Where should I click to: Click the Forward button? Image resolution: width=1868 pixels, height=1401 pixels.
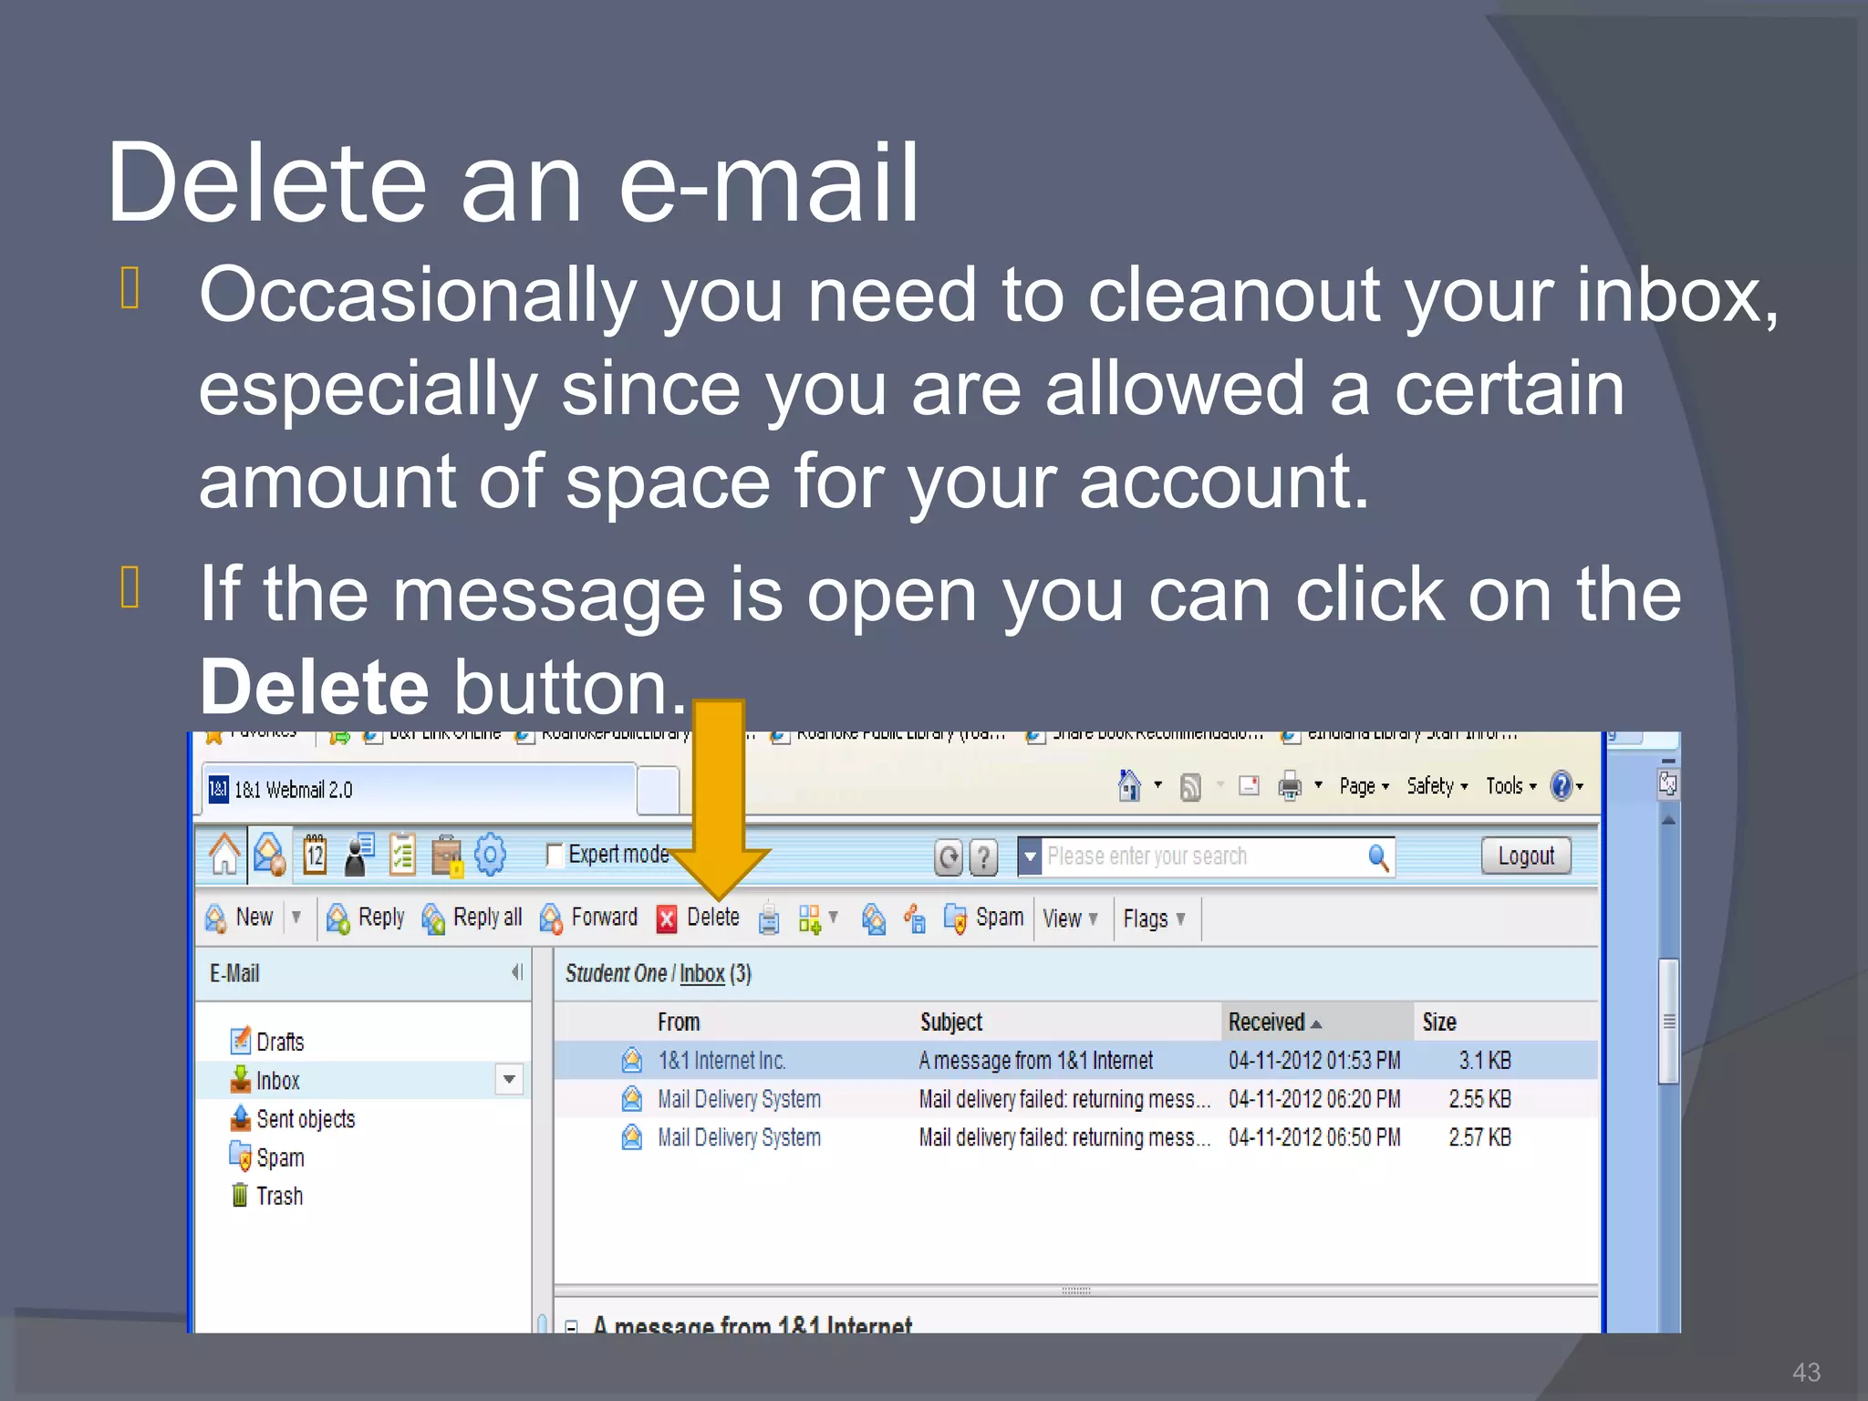pyautogui.click(x=588, y=918)
